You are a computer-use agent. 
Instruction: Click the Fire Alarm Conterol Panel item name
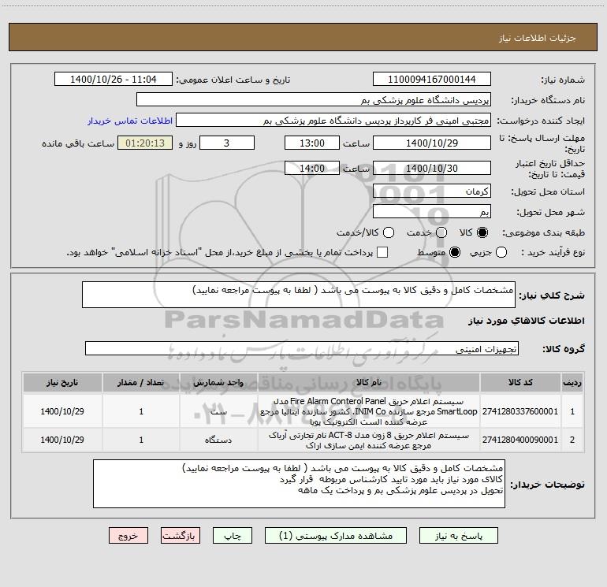[369, 411]
